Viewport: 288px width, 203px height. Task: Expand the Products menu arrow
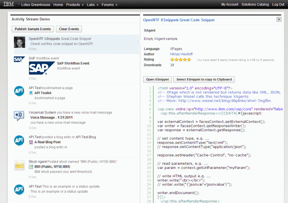(x=83, y=5)
